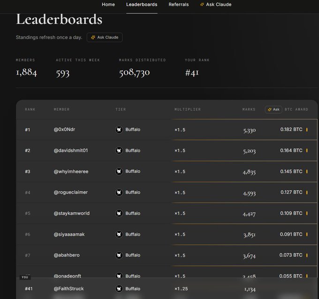The height and width of the screenshot is (299, 319).
Task: Click the Ask button in table header
Action: pos(273,110)
